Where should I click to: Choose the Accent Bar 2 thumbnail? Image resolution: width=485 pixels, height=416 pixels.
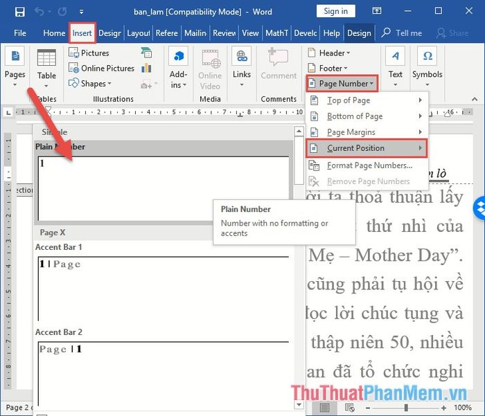pos(164,373)
